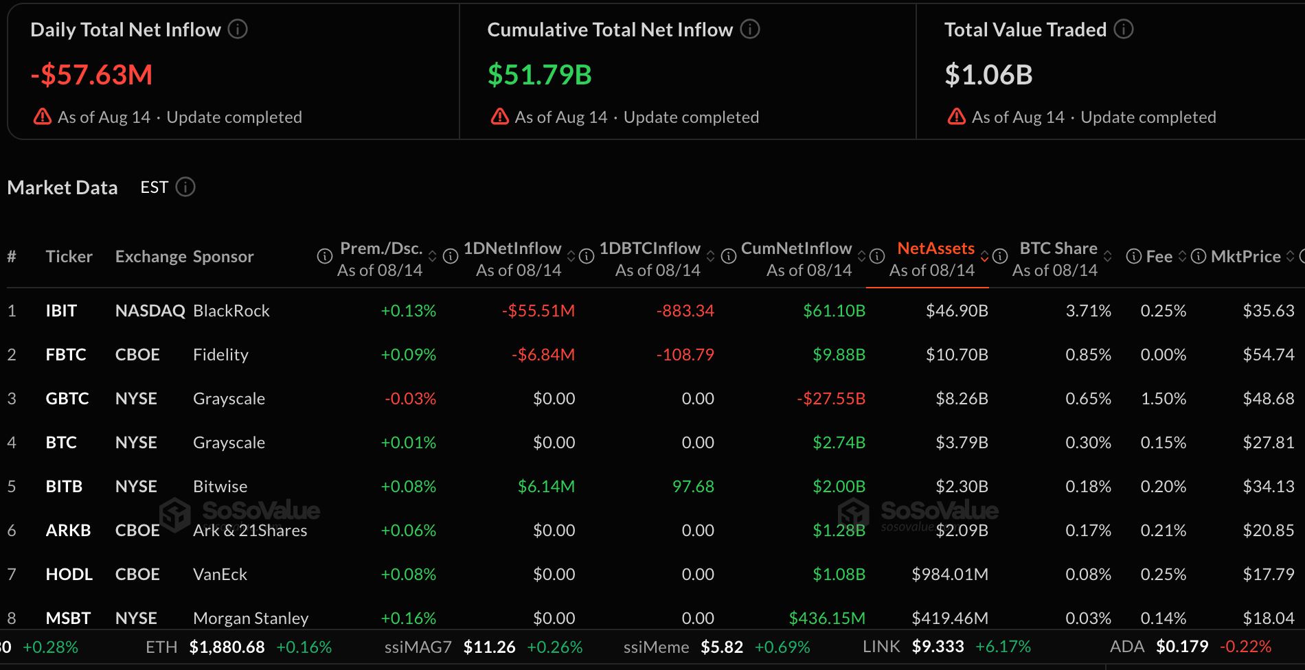Viewport: 1305px width, 670px height.
Task: Open the GBTC Grayscale ticker link
Action: (67, 398)
